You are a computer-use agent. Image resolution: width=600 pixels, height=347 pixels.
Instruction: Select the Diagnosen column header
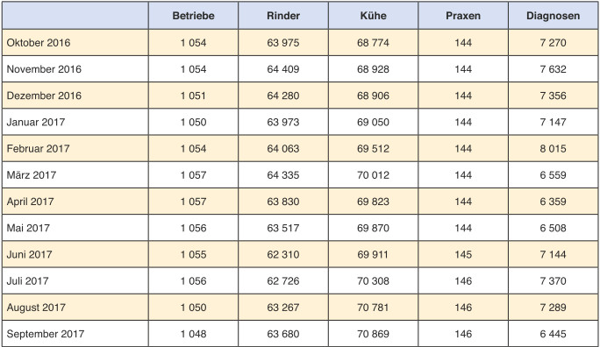(553, 16)
